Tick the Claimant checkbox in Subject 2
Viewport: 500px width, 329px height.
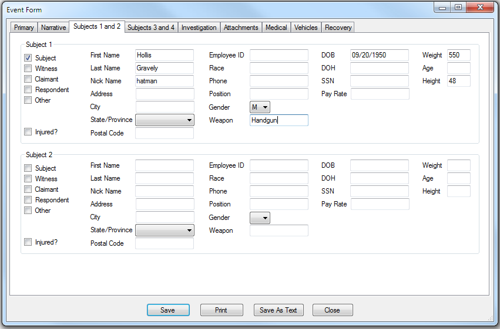28,189
